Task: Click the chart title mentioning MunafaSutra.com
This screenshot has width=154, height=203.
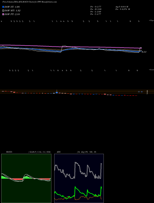Action: (x=30, y=2)
